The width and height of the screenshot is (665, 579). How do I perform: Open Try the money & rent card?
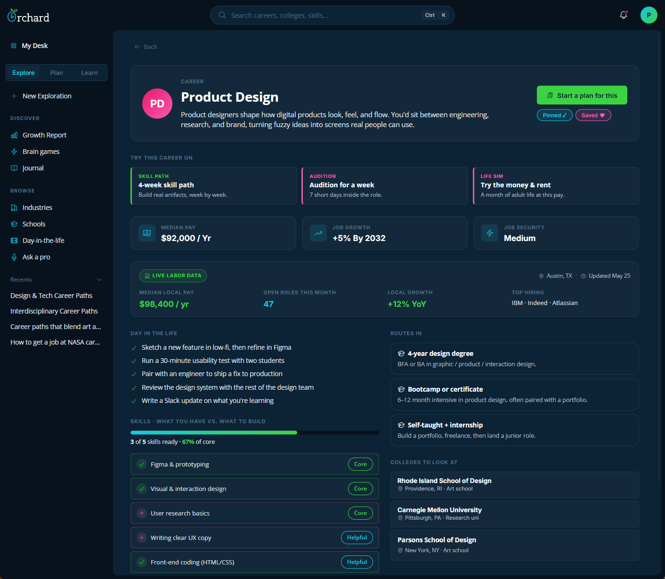pos(556,186)
